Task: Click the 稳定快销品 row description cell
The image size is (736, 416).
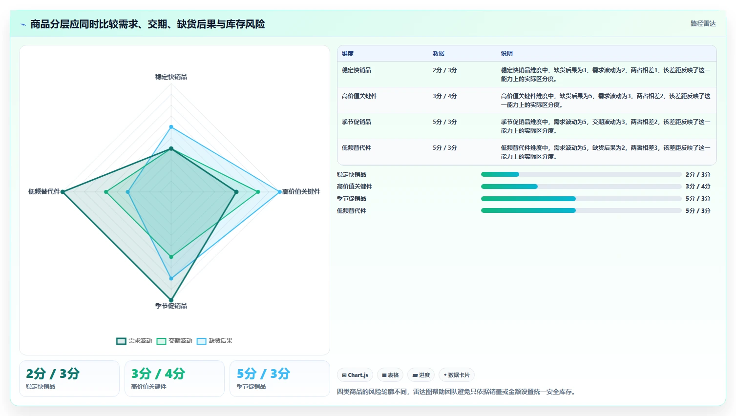Action: pos(606,75)
